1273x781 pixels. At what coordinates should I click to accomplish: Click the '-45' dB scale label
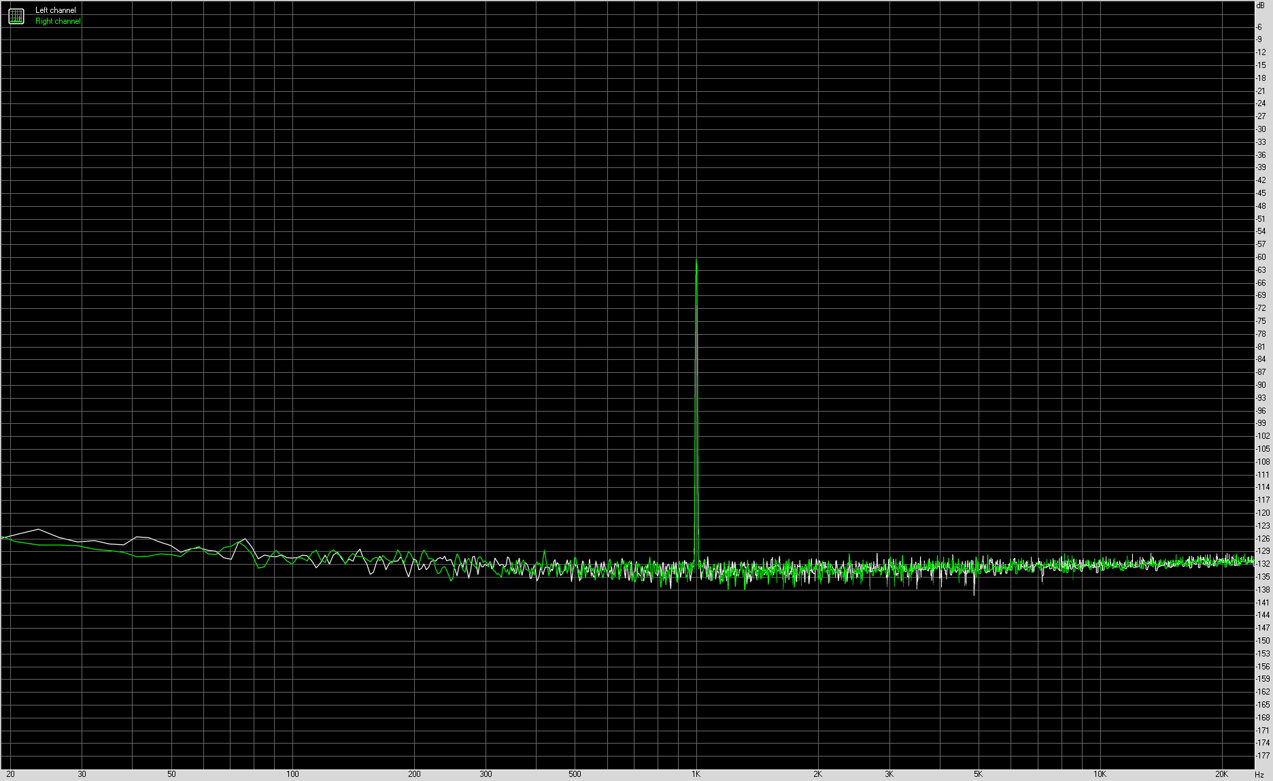(x=1261, y=193)
